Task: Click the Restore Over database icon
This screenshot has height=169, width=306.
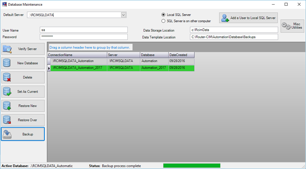Action: (8, 120)
